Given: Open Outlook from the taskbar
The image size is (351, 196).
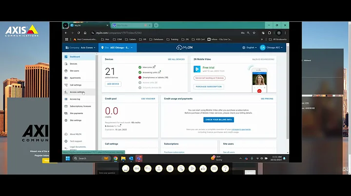Looking at the screenshot, I should 131,158.
